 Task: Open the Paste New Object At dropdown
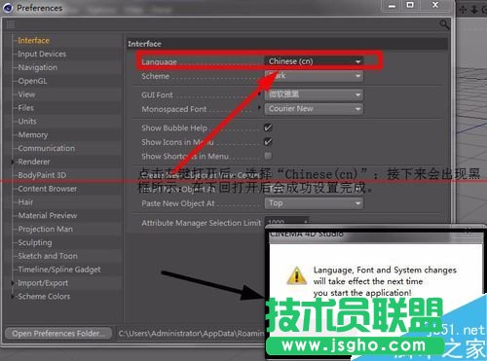click(x=314, y=203)
